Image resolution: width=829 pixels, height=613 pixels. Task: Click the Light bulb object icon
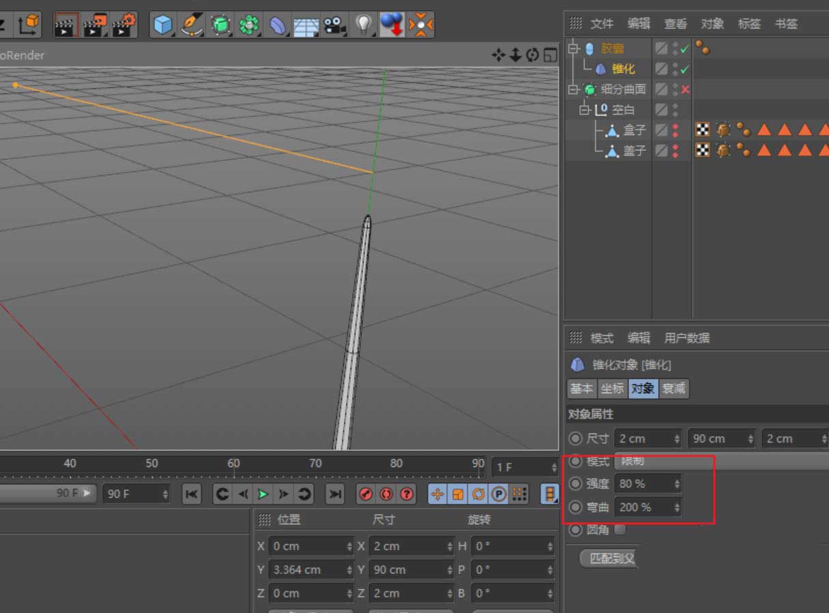click(x=363, y=25)
